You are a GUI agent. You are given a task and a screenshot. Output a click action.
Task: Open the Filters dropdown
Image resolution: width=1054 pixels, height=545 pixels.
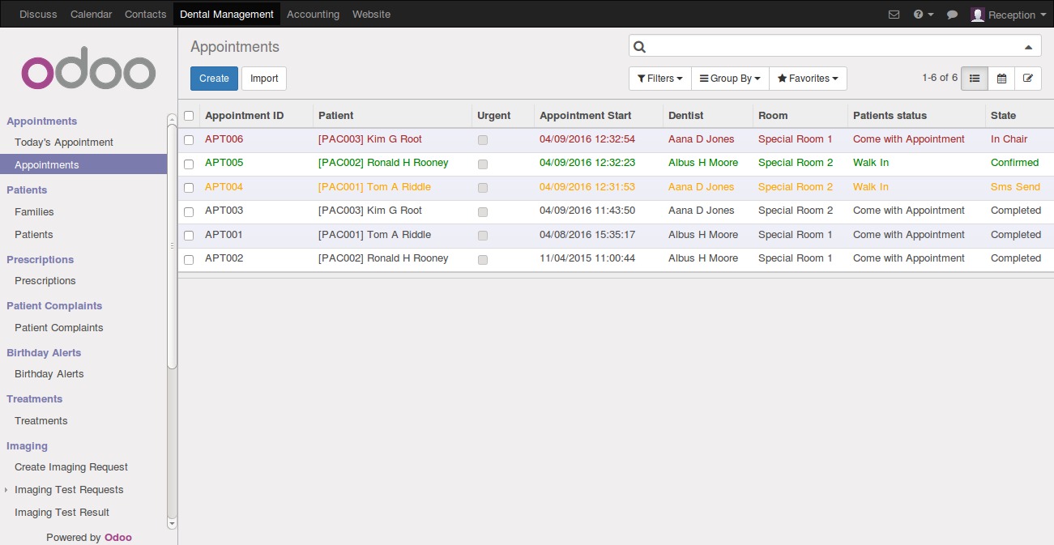point(659,79)
